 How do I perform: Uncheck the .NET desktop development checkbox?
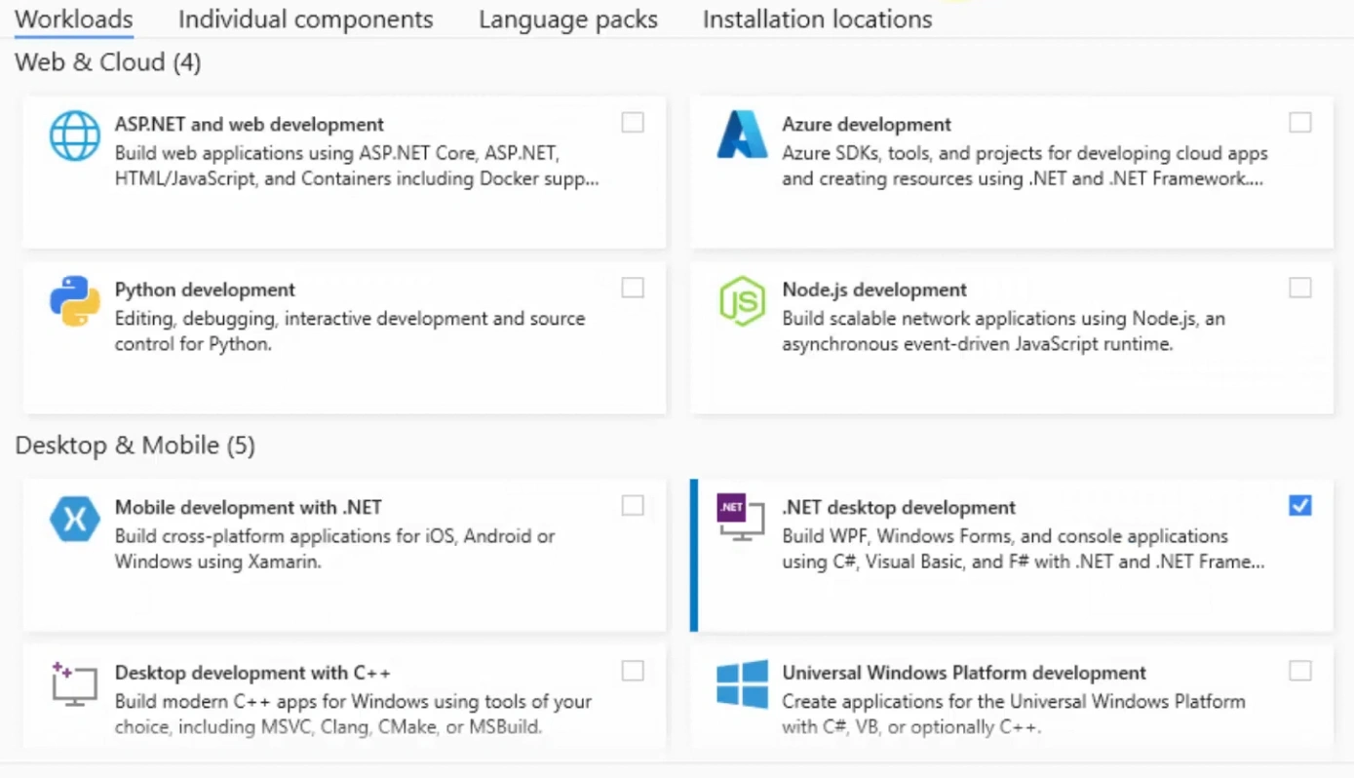click(1300, 505)
